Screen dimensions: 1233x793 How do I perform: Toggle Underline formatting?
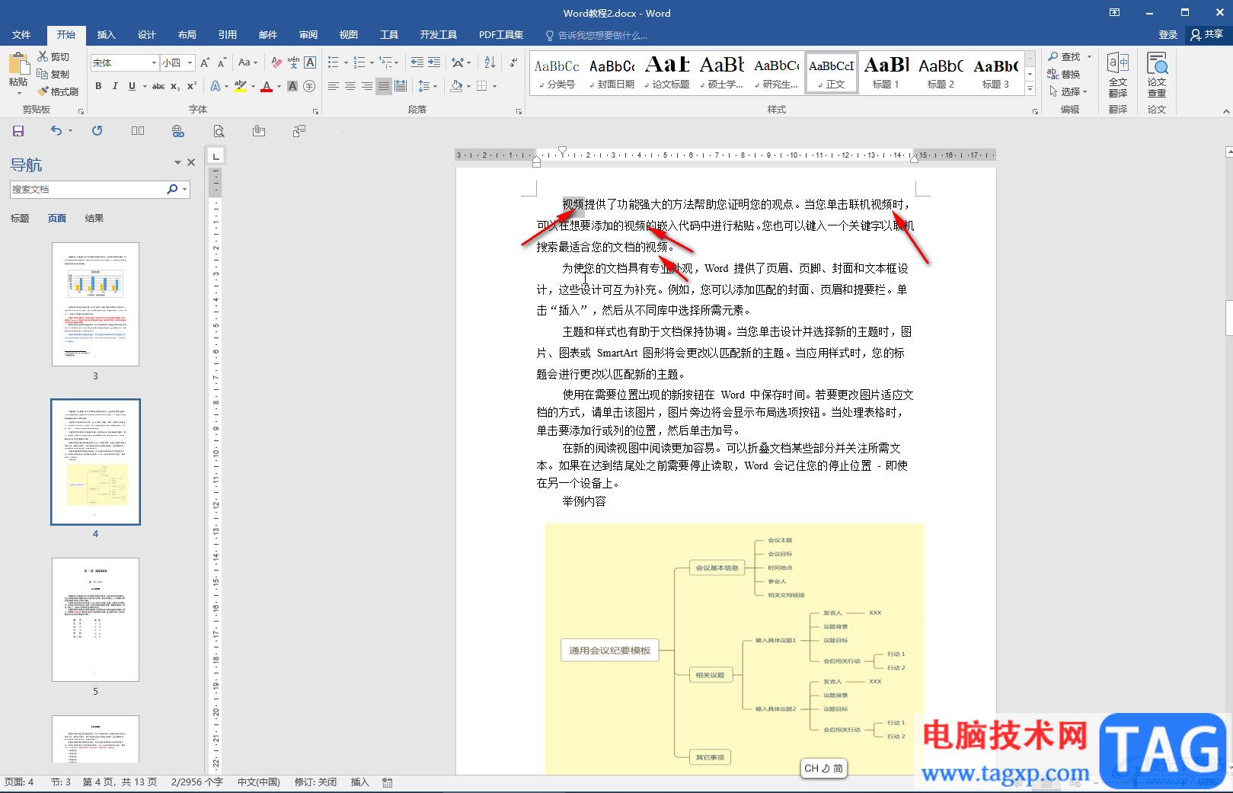click(x=132, y=86)
